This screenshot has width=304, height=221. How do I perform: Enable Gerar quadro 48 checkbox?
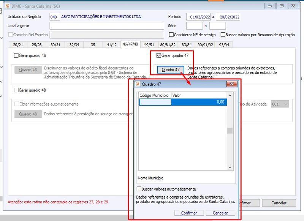pos(16,90)
